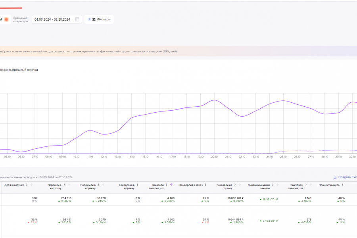
Task: Click the 6 279 added to cart value
Action: (102, 219)
